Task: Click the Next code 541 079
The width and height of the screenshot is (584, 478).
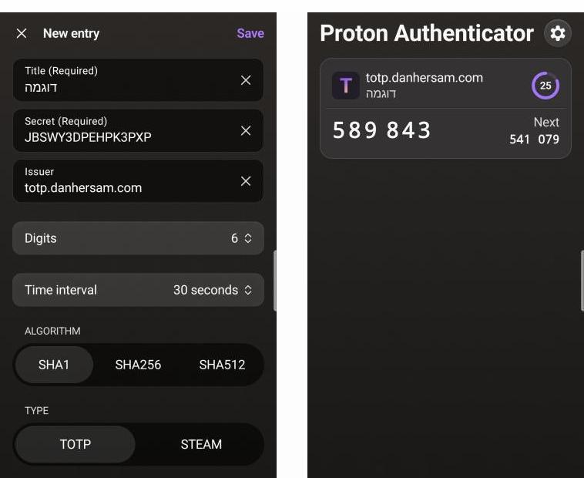Action: click(534, 139)
